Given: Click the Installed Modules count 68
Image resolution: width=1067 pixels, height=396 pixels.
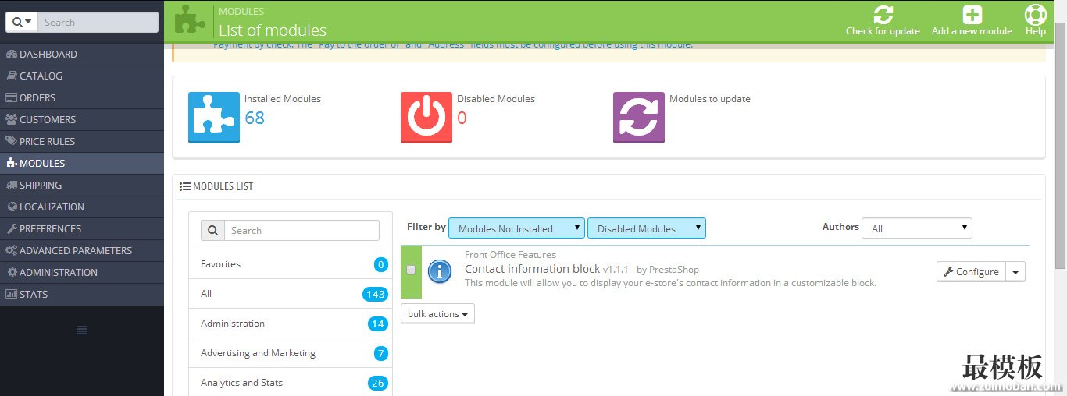Looking at the screenshot, I should click(x=255, y=118).
